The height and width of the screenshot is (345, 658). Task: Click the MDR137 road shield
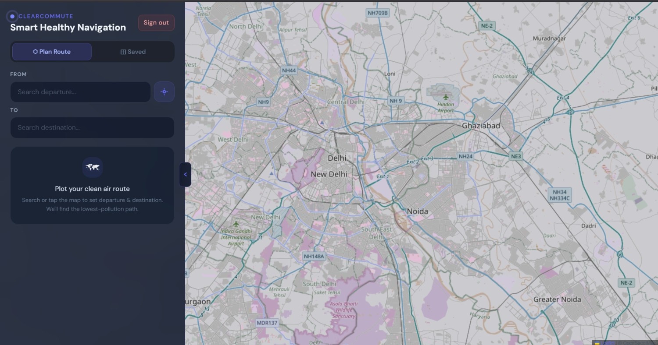click(x=267, y=323)
